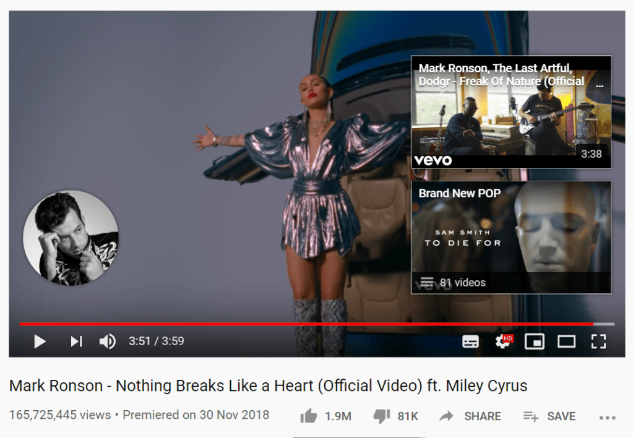Viewport: 633px width, 438px height.
Task: Like the video with thumbs up
Action: (308, 416)
